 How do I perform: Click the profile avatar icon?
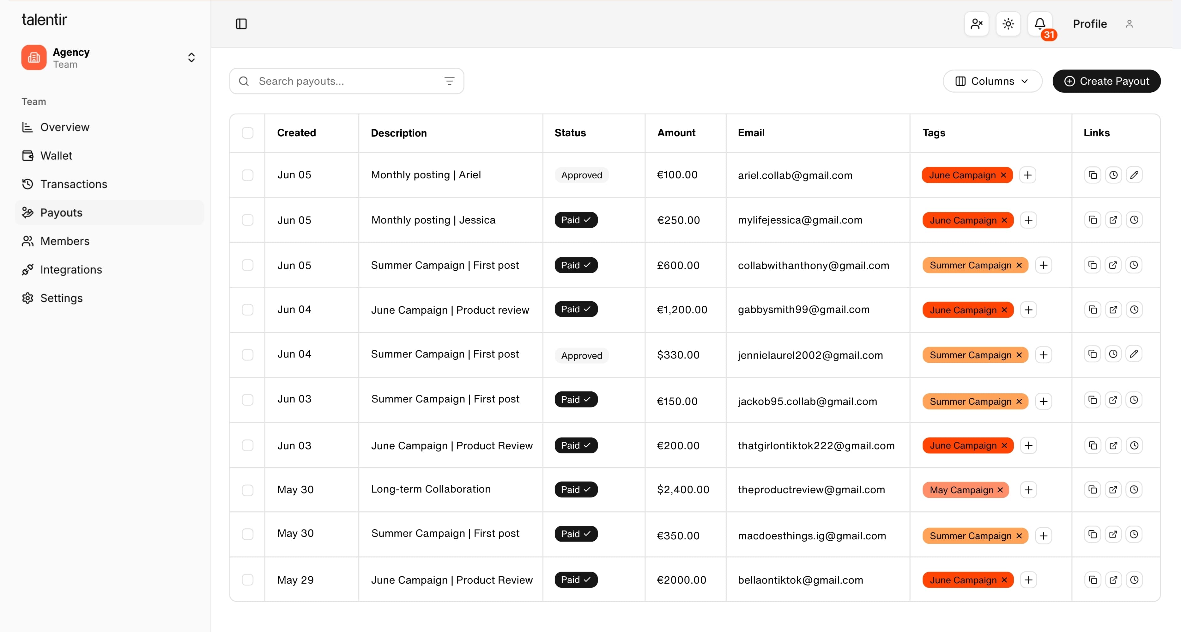tap(1129, 24)
